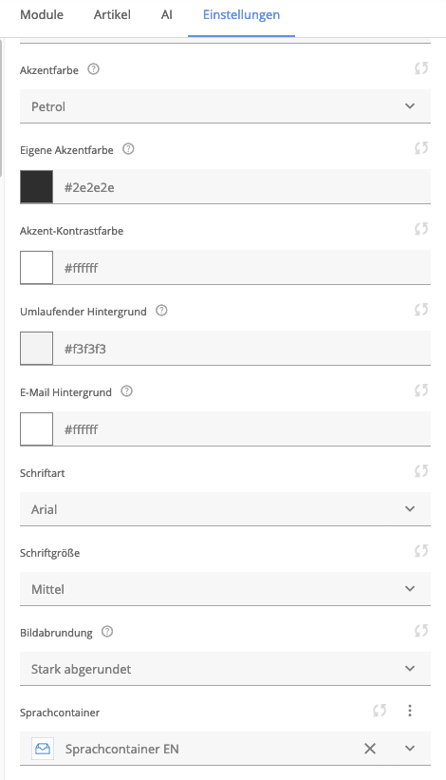This screenshot has width=446, height=780.
Task: Remove the selected Sprachcontainer EN
Action: tap(370, 748)
